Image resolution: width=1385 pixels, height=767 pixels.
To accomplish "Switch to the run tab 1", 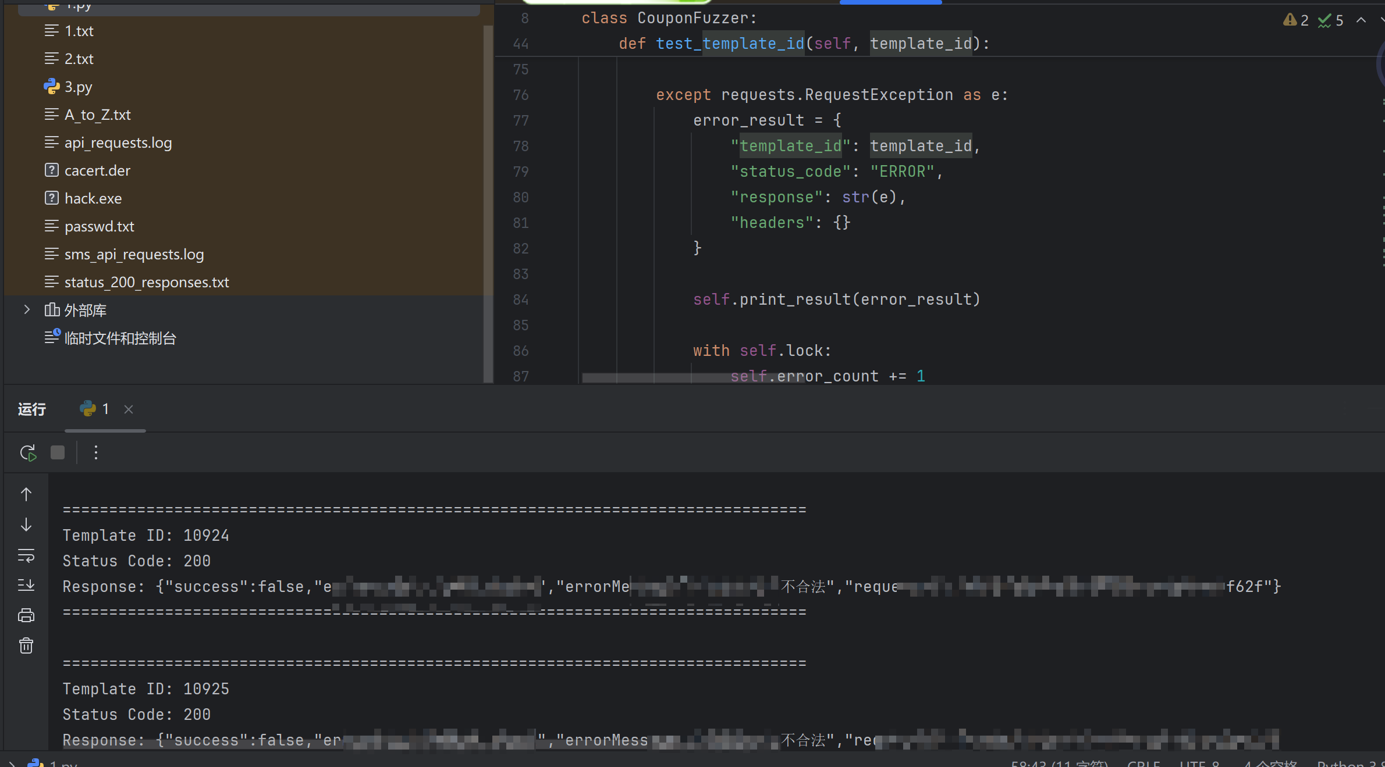I will tap(96, 409).
